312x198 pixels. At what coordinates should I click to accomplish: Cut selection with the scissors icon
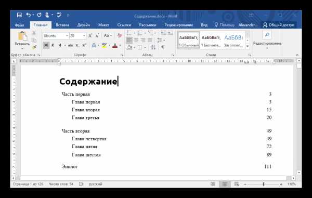(34, 33)
